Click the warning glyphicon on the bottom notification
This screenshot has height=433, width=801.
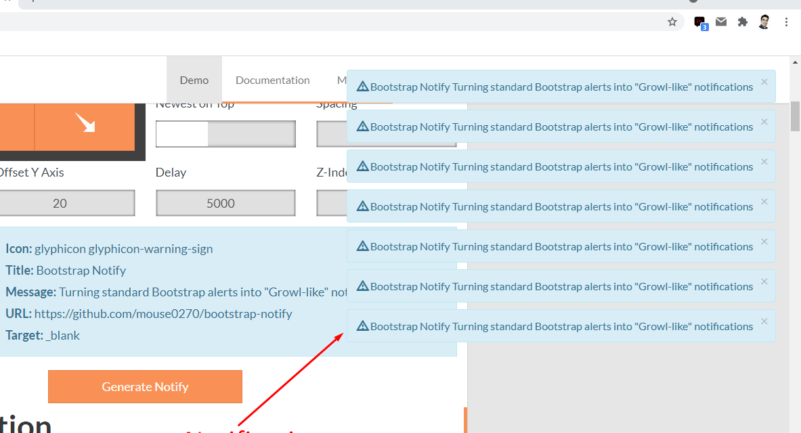[364, 326]
